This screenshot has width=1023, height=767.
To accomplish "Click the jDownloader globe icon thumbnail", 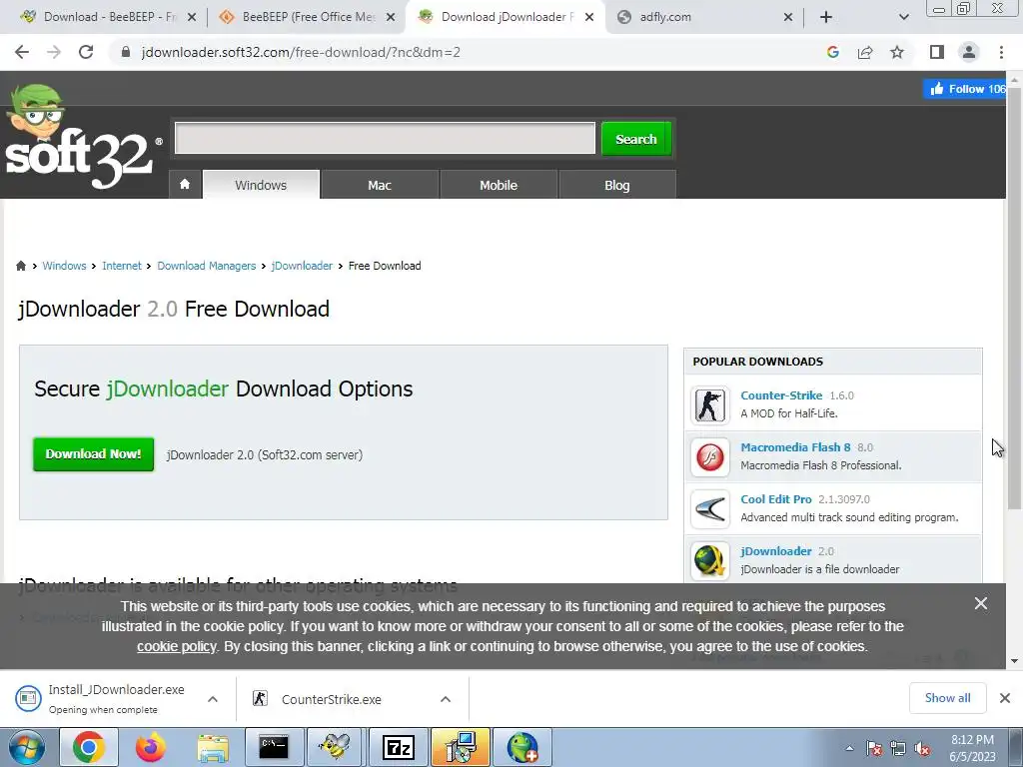I will click(x=710, y=560).
